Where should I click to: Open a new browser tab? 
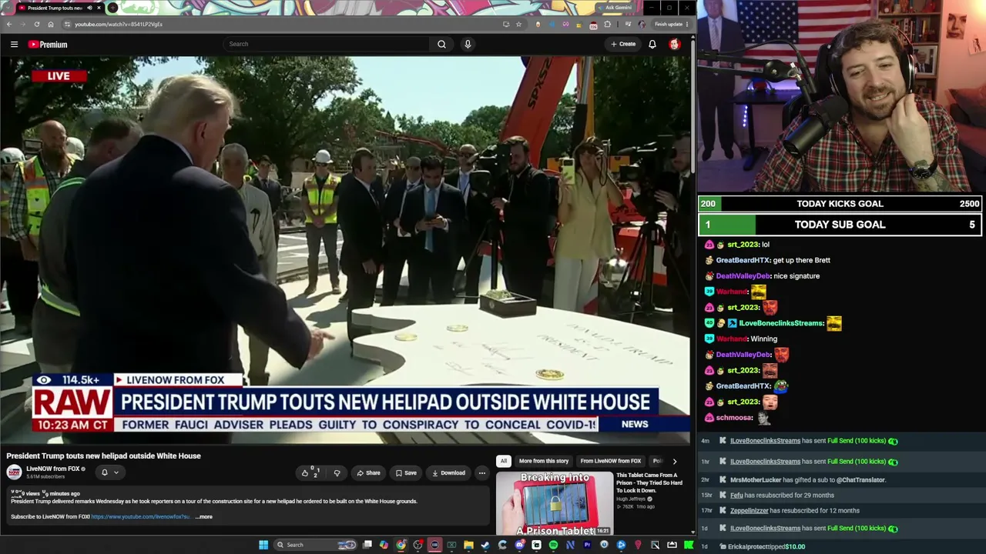(112, 8)
